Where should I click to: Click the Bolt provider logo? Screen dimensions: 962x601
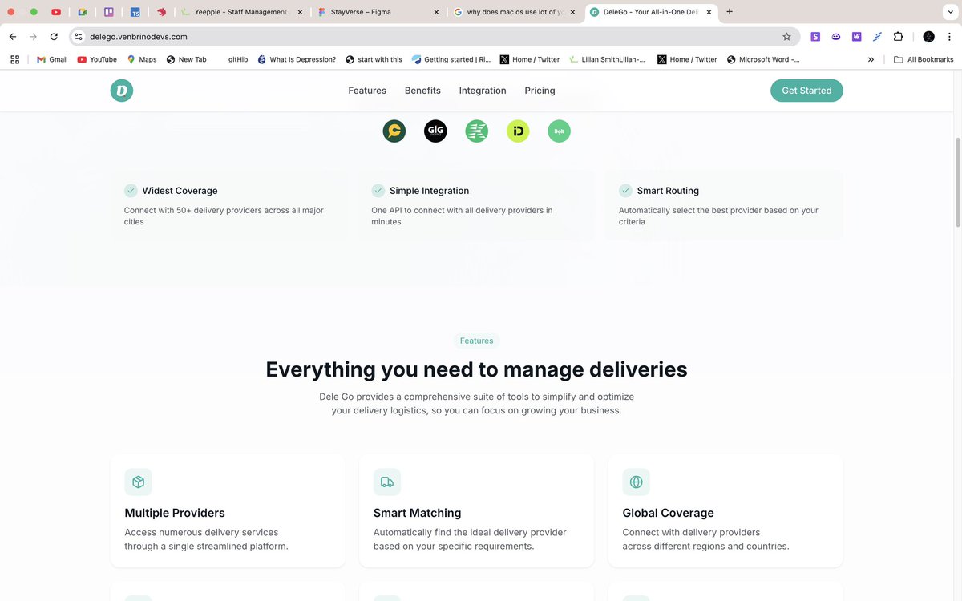[559, 131]
